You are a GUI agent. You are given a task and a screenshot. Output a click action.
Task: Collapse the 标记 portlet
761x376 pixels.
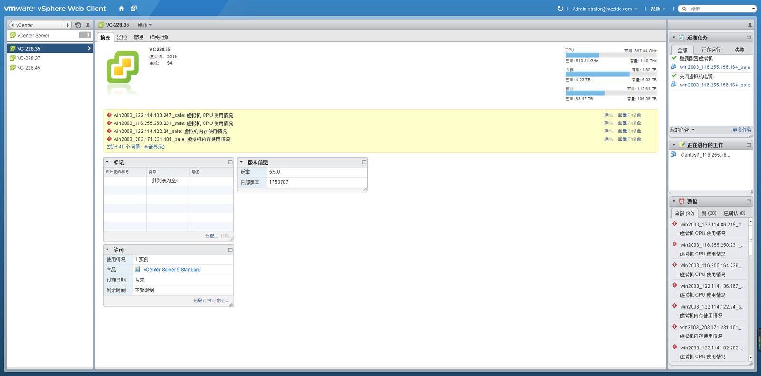click(107, 162)
